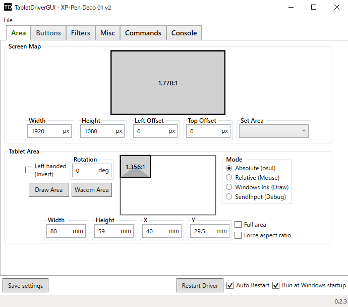Image resolution: width=348 pixels, height=307 pixels.
Task: Click the 0.2.3 version text
Action: [x=340, y=301]
